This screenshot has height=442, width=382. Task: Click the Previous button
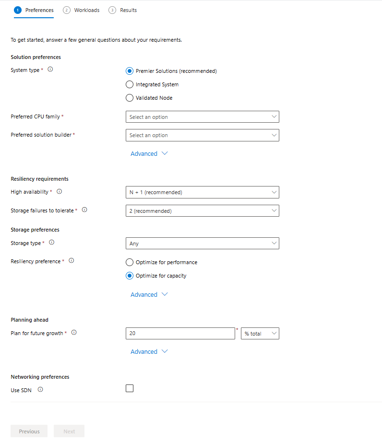29,431
